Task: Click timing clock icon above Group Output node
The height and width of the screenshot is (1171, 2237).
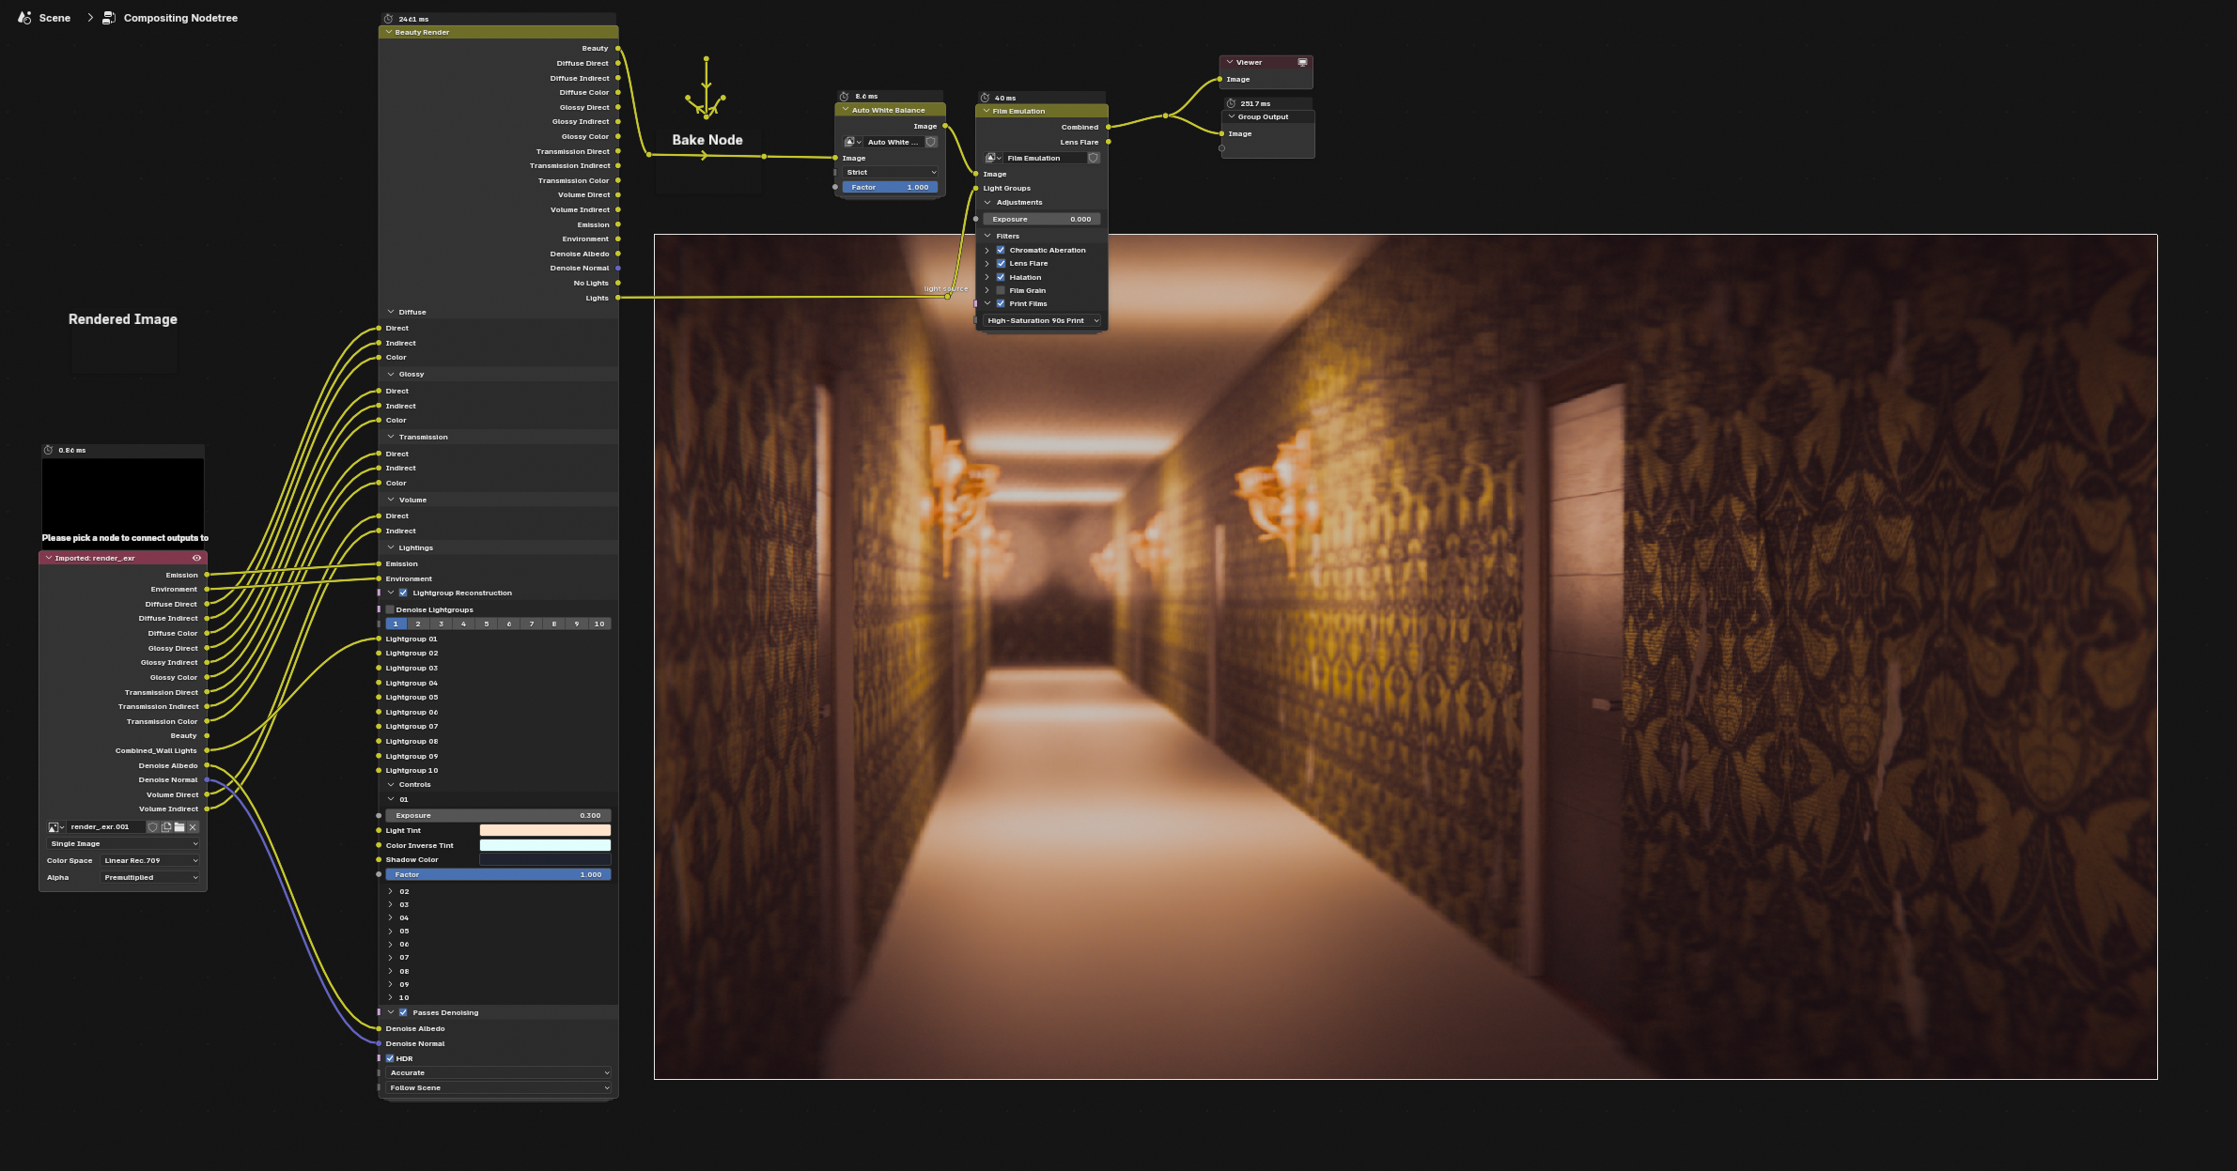Action: (1231, 103)
